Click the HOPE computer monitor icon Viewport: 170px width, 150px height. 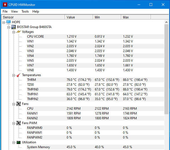tap(8, 22)
